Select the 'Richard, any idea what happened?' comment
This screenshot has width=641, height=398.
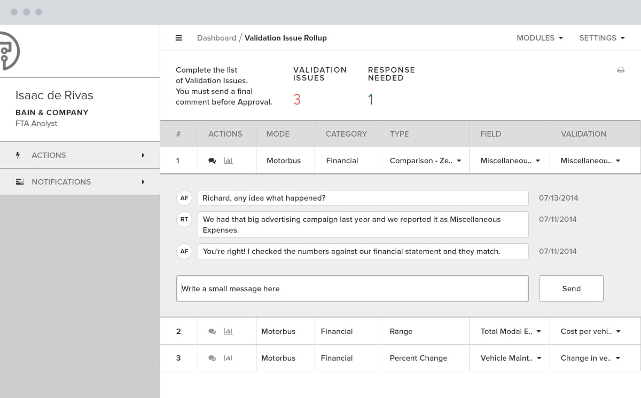(363, 198)
